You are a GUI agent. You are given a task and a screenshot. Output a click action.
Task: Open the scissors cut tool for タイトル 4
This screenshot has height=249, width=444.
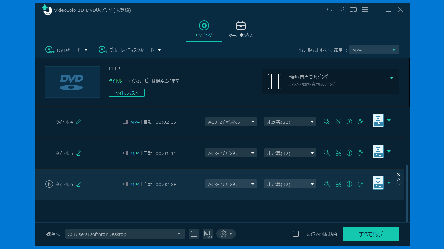339,122
